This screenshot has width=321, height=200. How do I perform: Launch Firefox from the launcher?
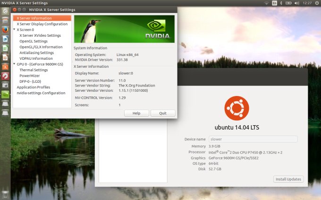pyautogui.click(x=5, y=29)
